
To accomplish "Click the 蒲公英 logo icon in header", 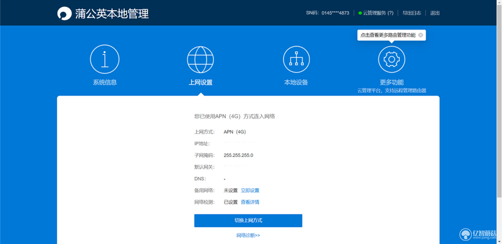I will click(x=64, y=13).
